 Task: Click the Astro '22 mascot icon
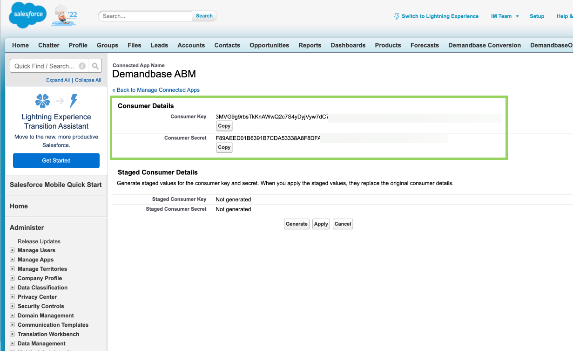64,16
